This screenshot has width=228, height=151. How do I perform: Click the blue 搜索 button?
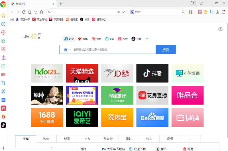(166, 50)
